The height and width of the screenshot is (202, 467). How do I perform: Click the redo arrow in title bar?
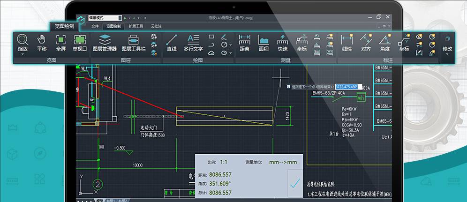(135, 18)
